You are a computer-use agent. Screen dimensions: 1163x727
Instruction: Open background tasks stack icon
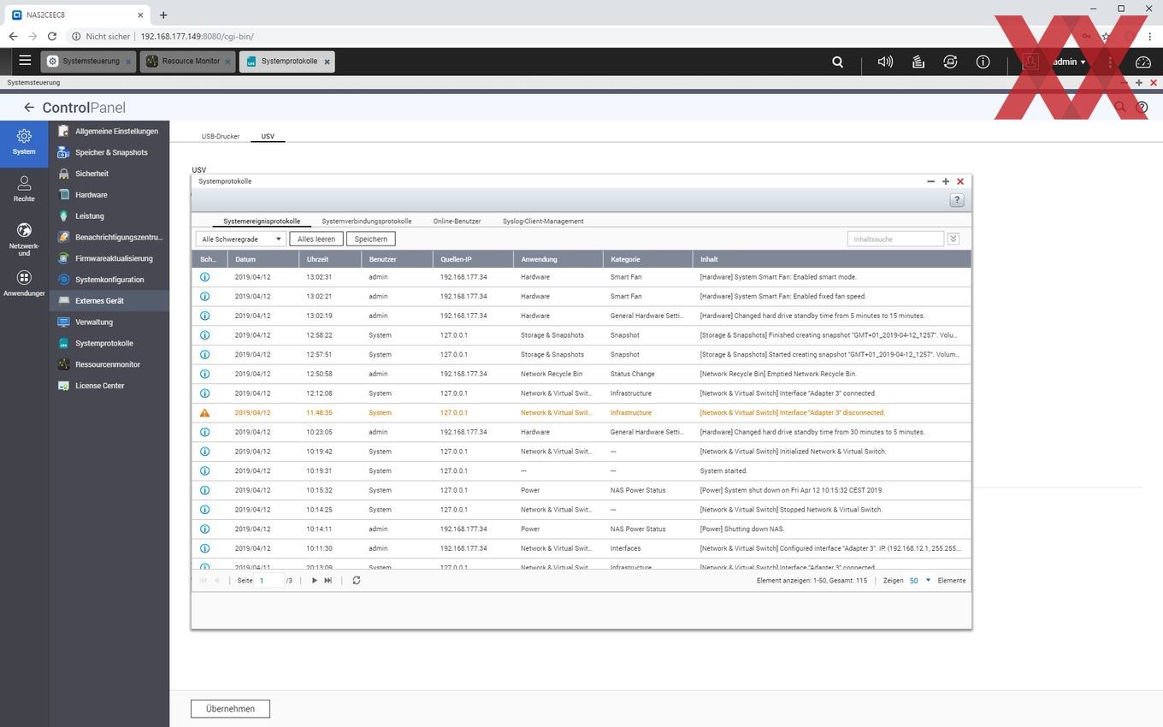pos(918,62)
